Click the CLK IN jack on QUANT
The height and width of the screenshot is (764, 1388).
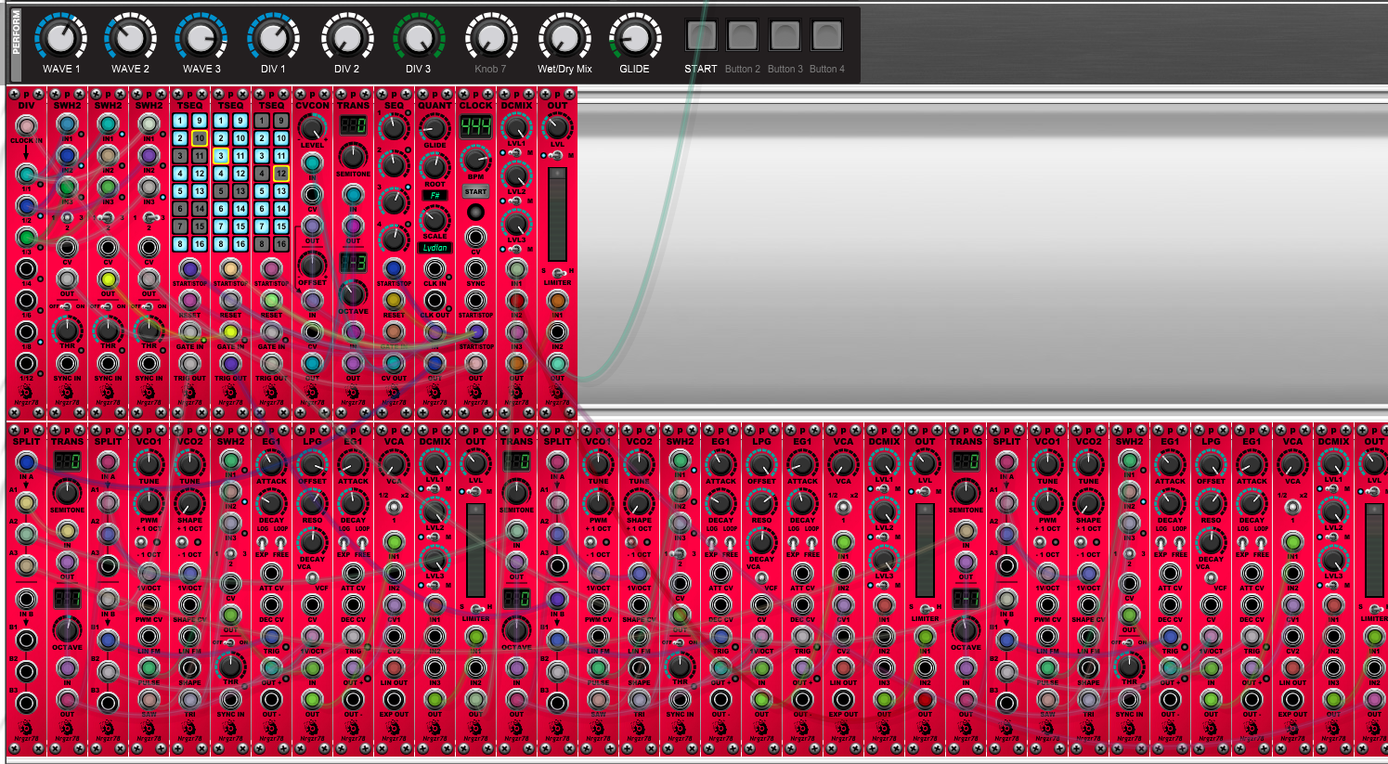click(x=435, y=268)
